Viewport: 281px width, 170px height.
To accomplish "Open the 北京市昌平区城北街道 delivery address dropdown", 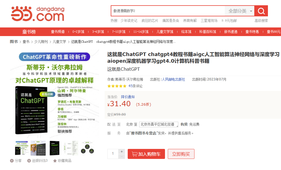I will point(159,124).
